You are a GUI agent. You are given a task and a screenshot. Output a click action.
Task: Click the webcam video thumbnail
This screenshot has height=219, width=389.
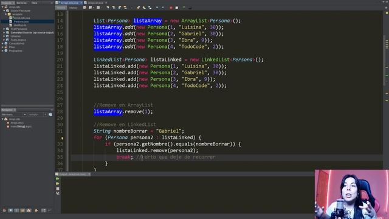tap(352, 194)
